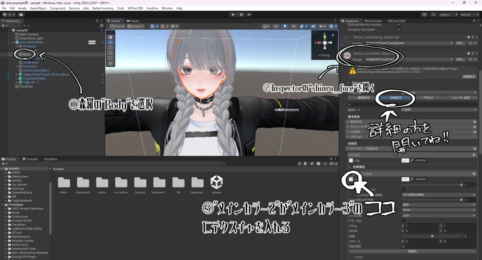Switch to the Game tab
The height and width of the screenshot is (260, 482).
pos(133,21)
